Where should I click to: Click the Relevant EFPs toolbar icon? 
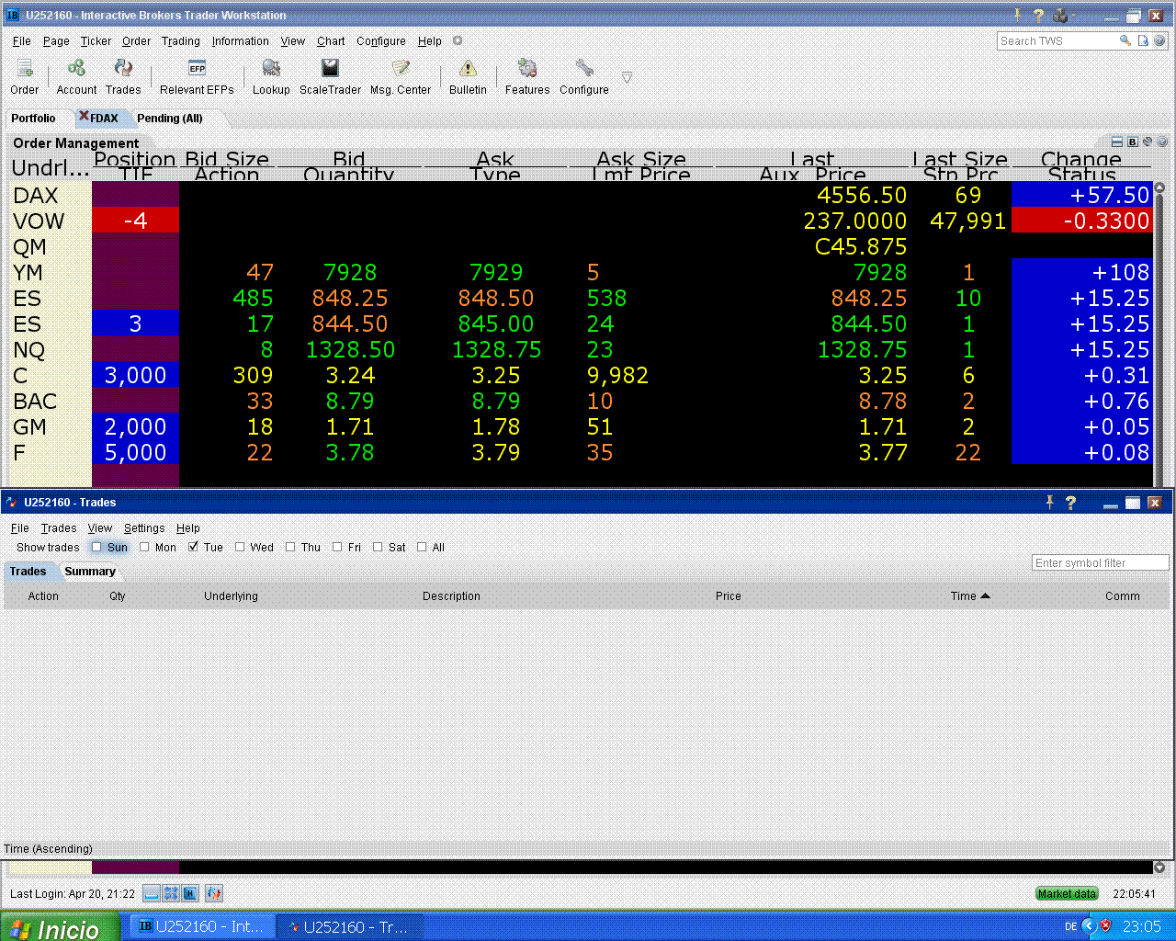point(197,69)
